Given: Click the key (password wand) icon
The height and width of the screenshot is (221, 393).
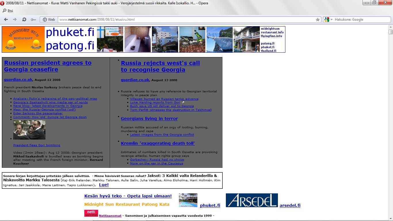Looking at the screenshot, I should pyautogui.click(x=33, y=20).
